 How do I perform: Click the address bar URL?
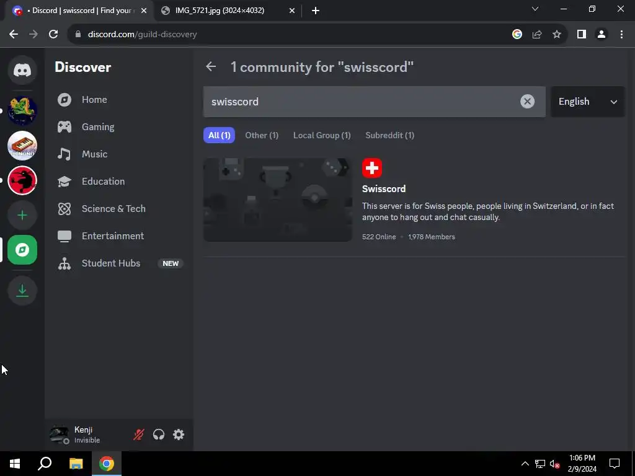pyautogui.click(x=142, y=35)
